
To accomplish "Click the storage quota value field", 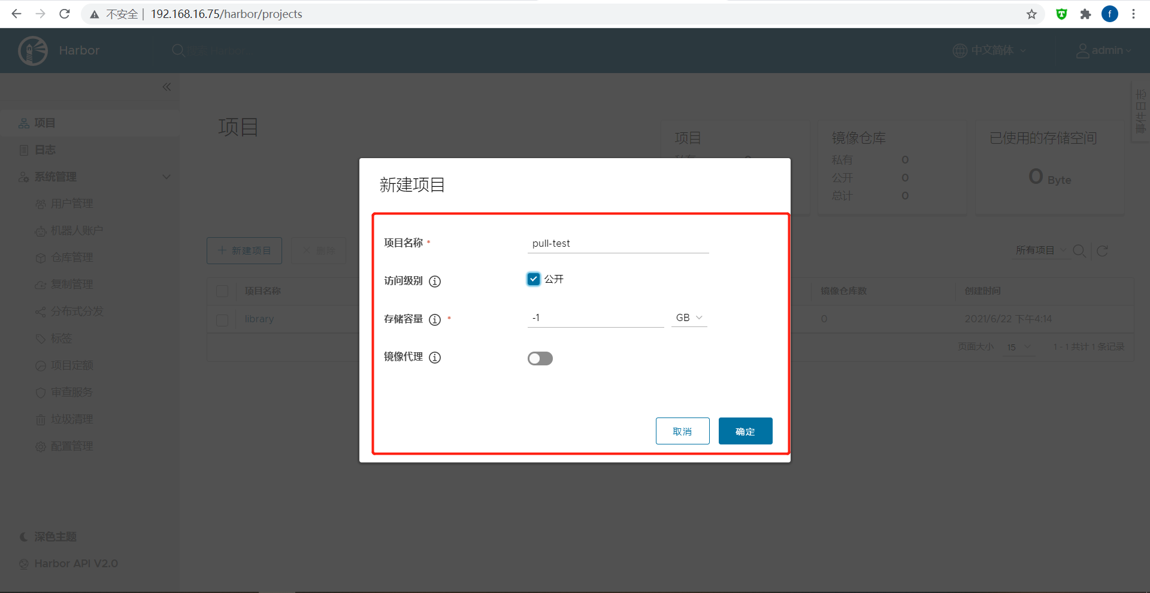I will pyautogui.click(x=595, y=317).
